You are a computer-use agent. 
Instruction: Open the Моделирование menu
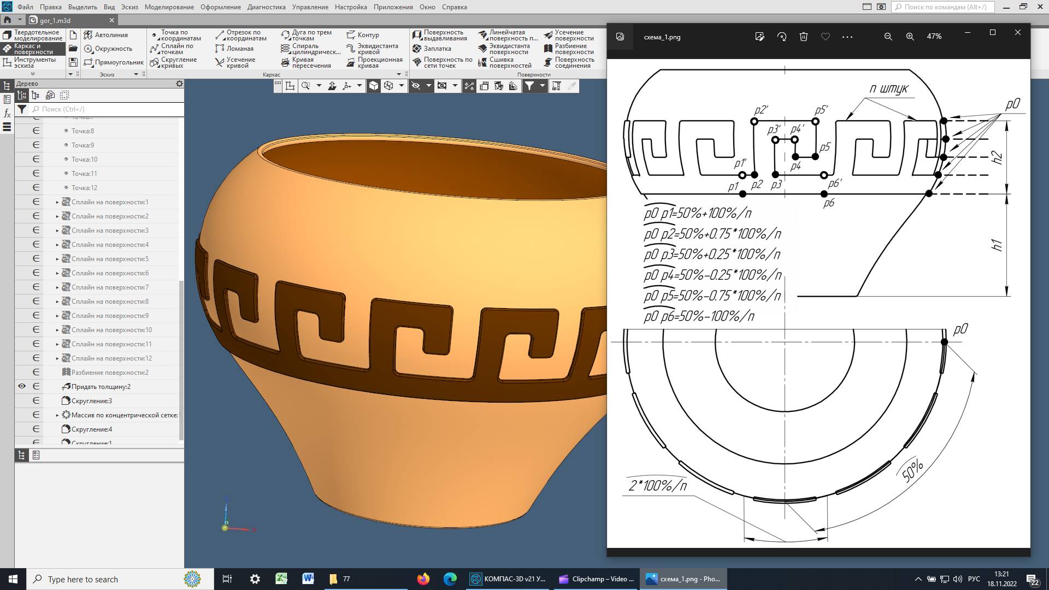[x=169, y=7]
